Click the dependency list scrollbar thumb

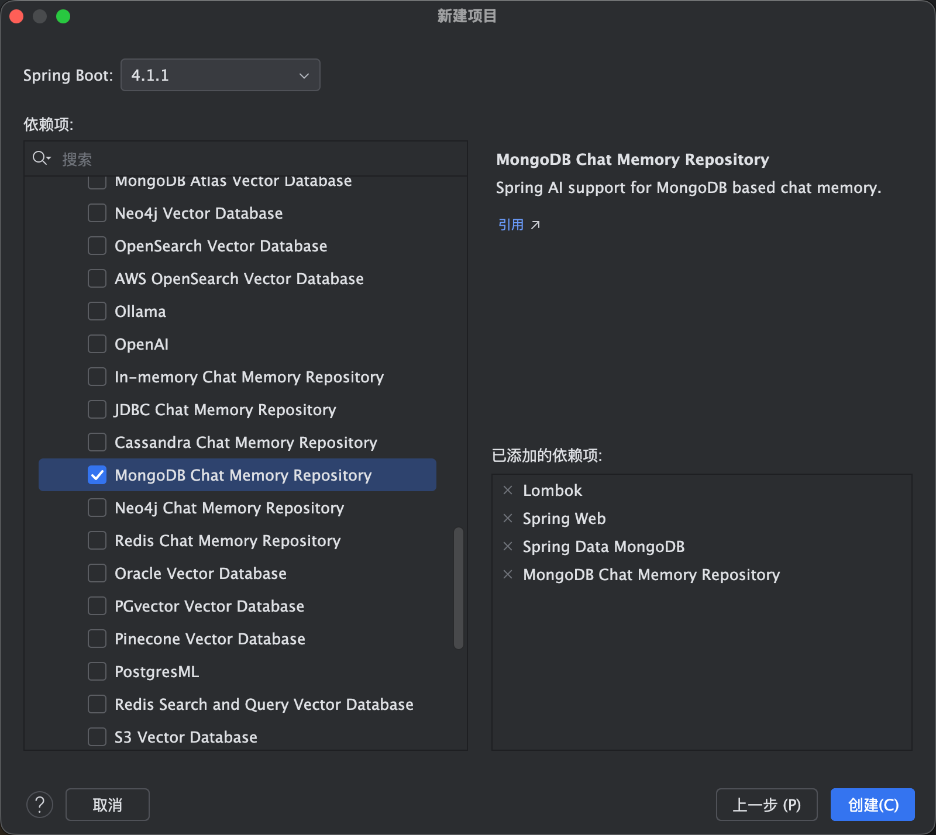click(459, 588)
